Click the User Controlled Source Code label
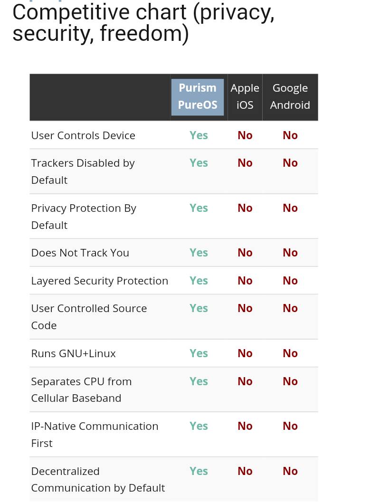The width and height of the screenshot is (380, 503). (x=89, y=317)
